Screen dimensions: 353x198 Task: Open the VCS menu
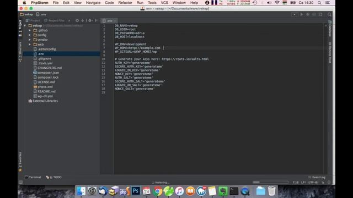164,3
